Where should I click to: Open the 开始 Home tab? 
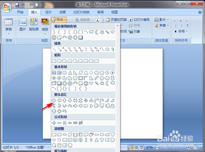[x=20, y=12]
